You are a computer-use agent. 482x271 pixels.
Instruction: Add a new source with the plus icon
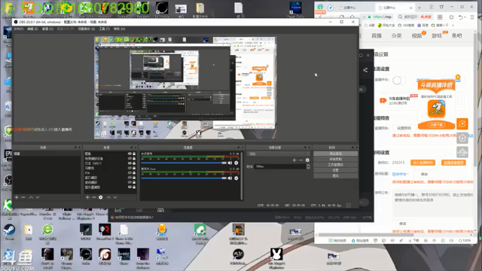(x=87, y=197)
